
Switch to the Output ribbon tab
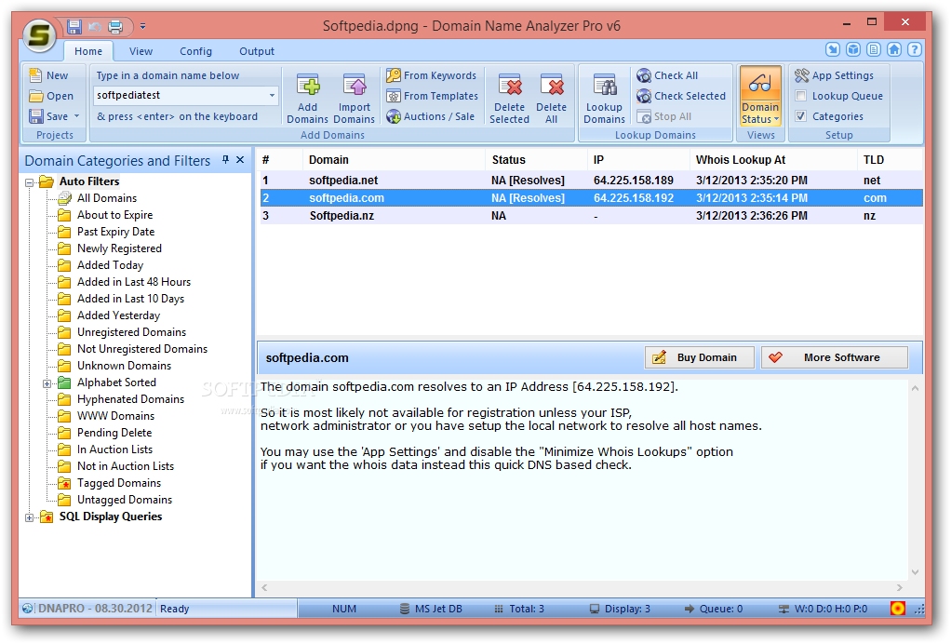[257, 51]
